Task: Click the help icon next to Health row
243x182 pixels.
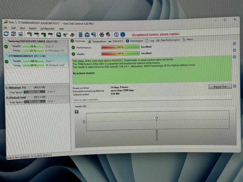Action: pyautogui.click(x=234, y=50)
